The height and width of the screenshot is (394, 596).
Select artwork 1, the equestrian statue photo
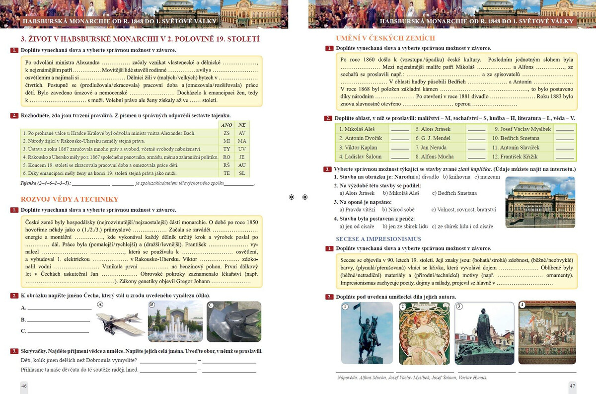pos(367,333)
